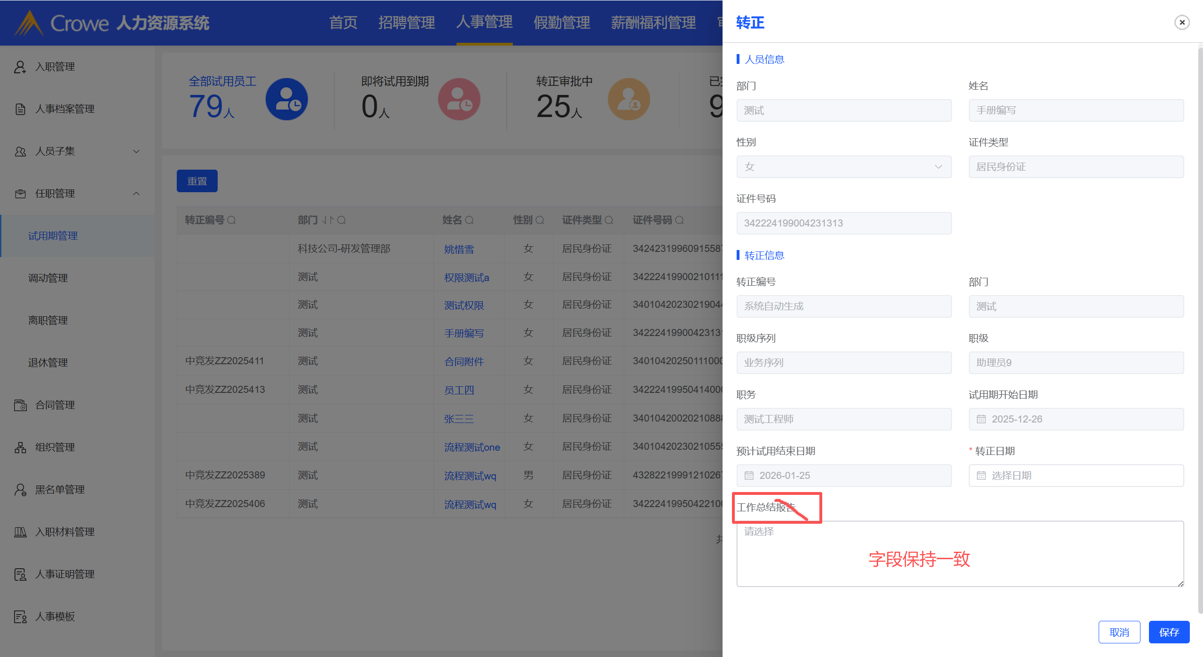
Task: Click the blue 全部试用员工 circle icon
Action: point(286,99)
